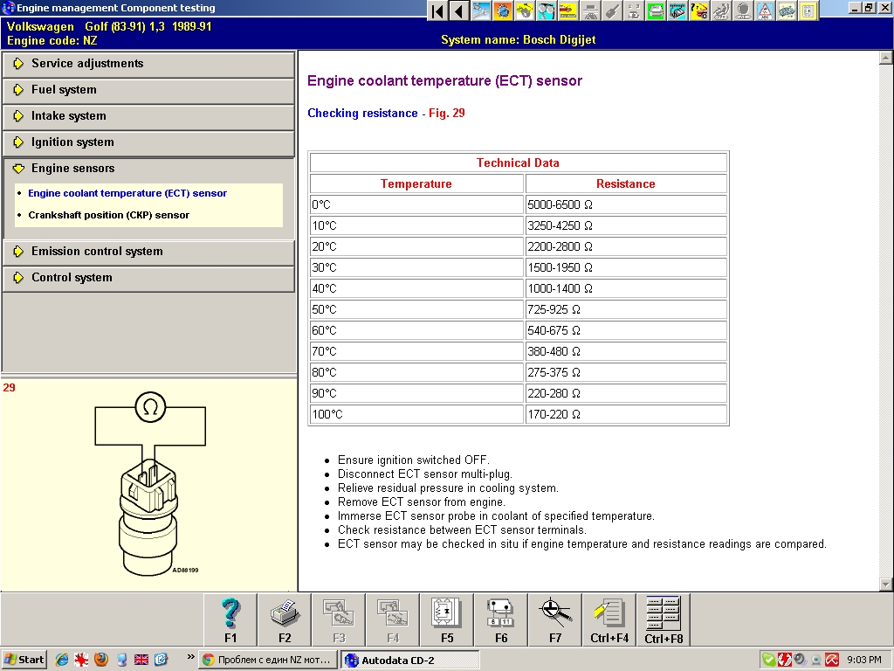Select Crankshaft position (CKP) sensor
The height and width of the screenshot is (671, 894).
click(108, 215)
